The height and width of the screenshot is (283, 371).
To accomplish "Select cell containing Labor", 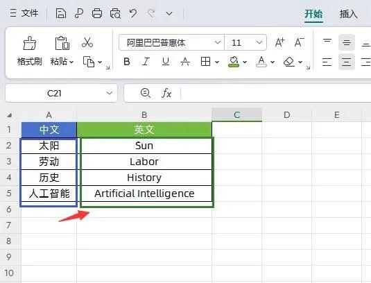I will (144, 162).
